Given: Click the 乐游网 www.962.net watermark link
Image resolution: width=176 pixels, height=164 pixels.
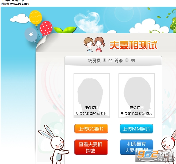Looking at the screenshot, I should pos(15,4).
